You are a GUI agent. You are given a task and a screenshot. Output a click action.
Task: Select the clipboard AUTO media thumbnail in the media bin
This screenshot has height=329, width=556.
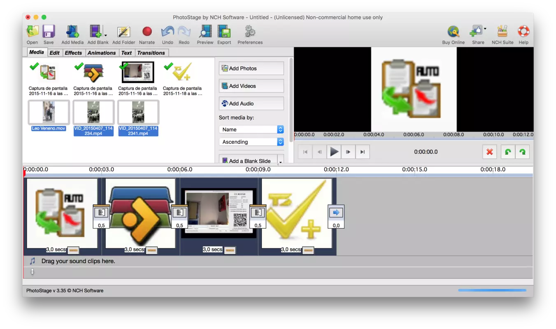[48, 73]
